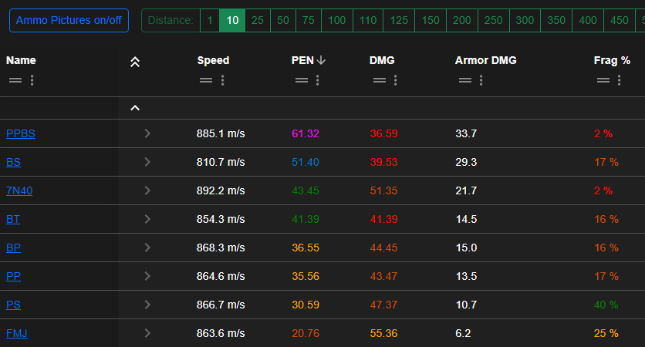This screenshot has height=347, width=645.
Task: Switch to distance 1
Action: [209, 20]
